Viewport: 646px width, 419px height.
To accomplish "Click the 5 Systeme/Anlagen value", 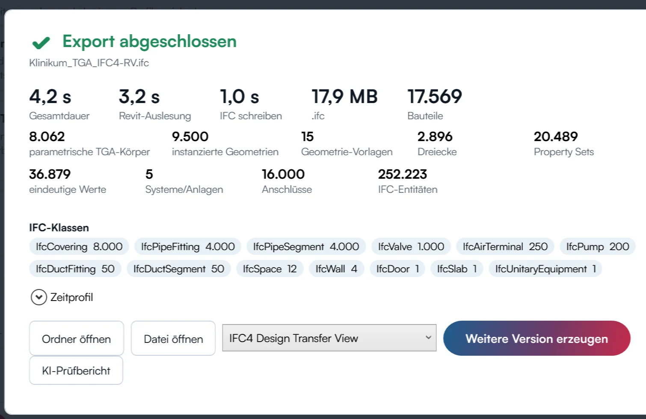I will (x=149, y=174).
